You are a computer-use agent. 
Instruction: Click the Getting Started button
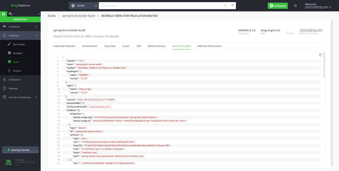click(20, 150)
